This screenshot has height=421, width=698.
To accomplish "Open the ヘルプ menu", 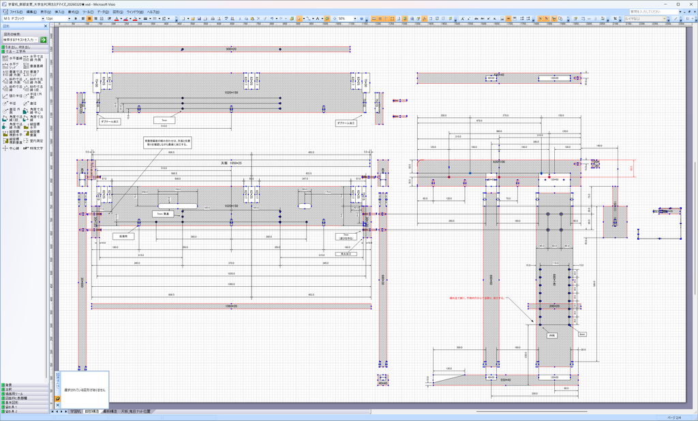I will 153,12.
